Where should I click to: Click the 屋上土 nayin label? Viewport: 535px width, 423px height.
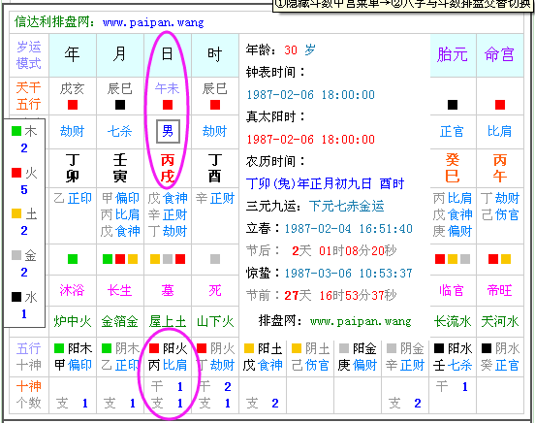tap(168, 321)
